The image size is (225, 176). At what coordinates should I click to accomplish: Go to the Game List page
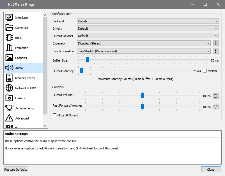tap(23, 28)
